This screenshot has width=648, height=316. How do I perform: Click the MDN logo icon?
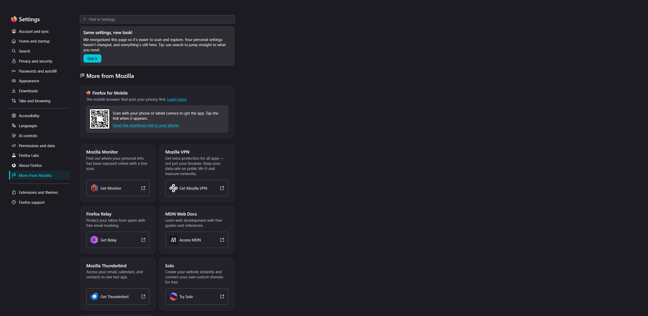[x=173, y=240]
